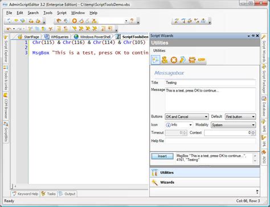Click the Insert button
The image size is (270, 207).
pyautogui.click(x=162, y=156)
